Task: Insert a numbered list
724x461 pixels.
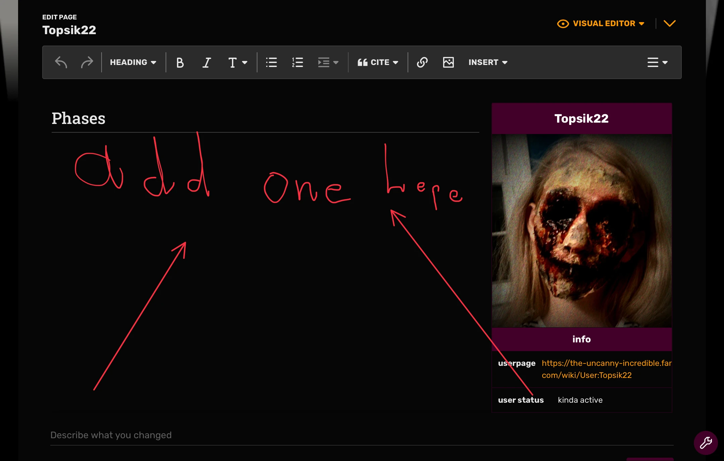Action: coord(297,62)
